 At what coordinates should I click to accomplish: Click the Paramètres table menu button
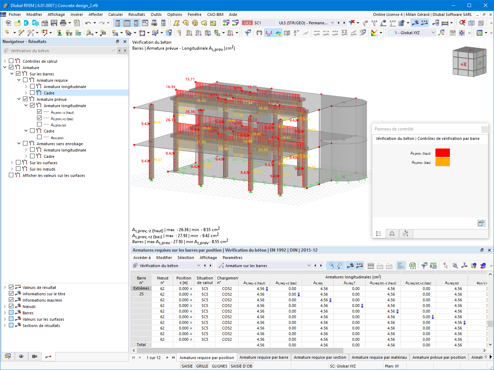[232, 258]
